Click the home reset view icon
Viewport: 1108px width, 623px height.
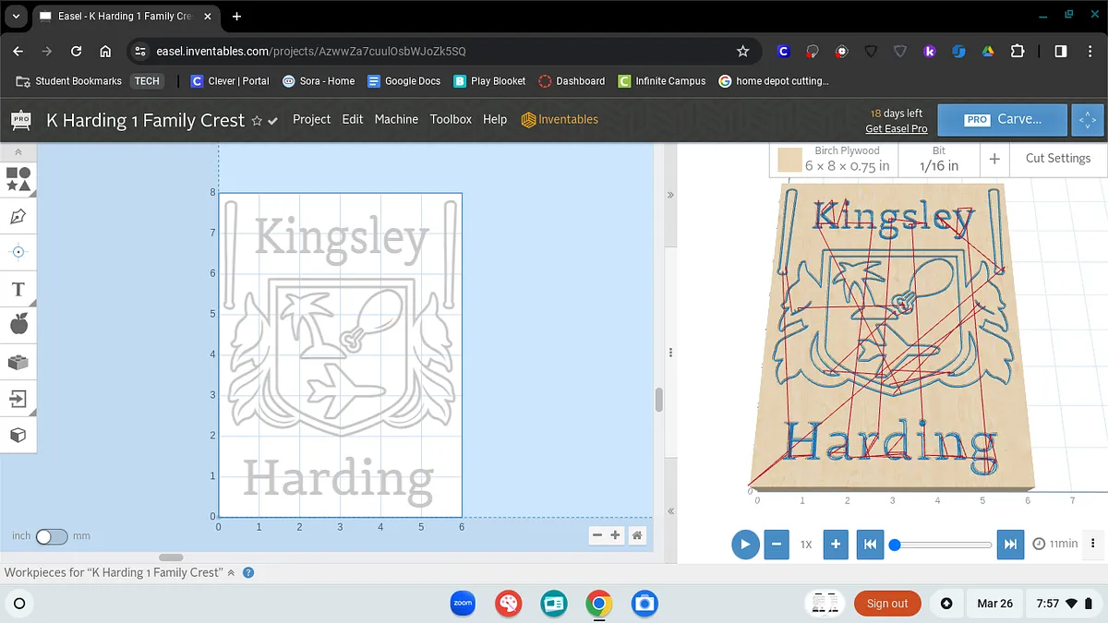click(637, 535)
